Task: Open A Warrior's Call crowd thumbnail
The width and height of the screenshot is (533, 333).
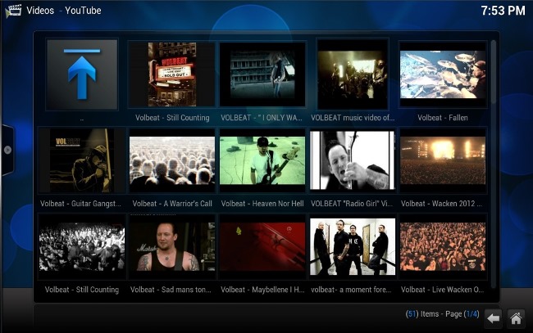Action: 172,160
